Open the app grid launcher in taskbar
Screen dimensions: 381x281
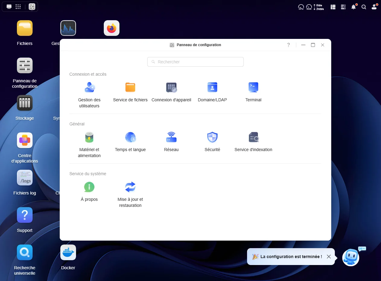point(18,7)
